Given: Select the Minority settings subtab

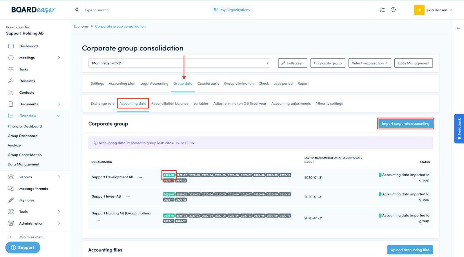Looking at the screenshot, I should point(329,103).
